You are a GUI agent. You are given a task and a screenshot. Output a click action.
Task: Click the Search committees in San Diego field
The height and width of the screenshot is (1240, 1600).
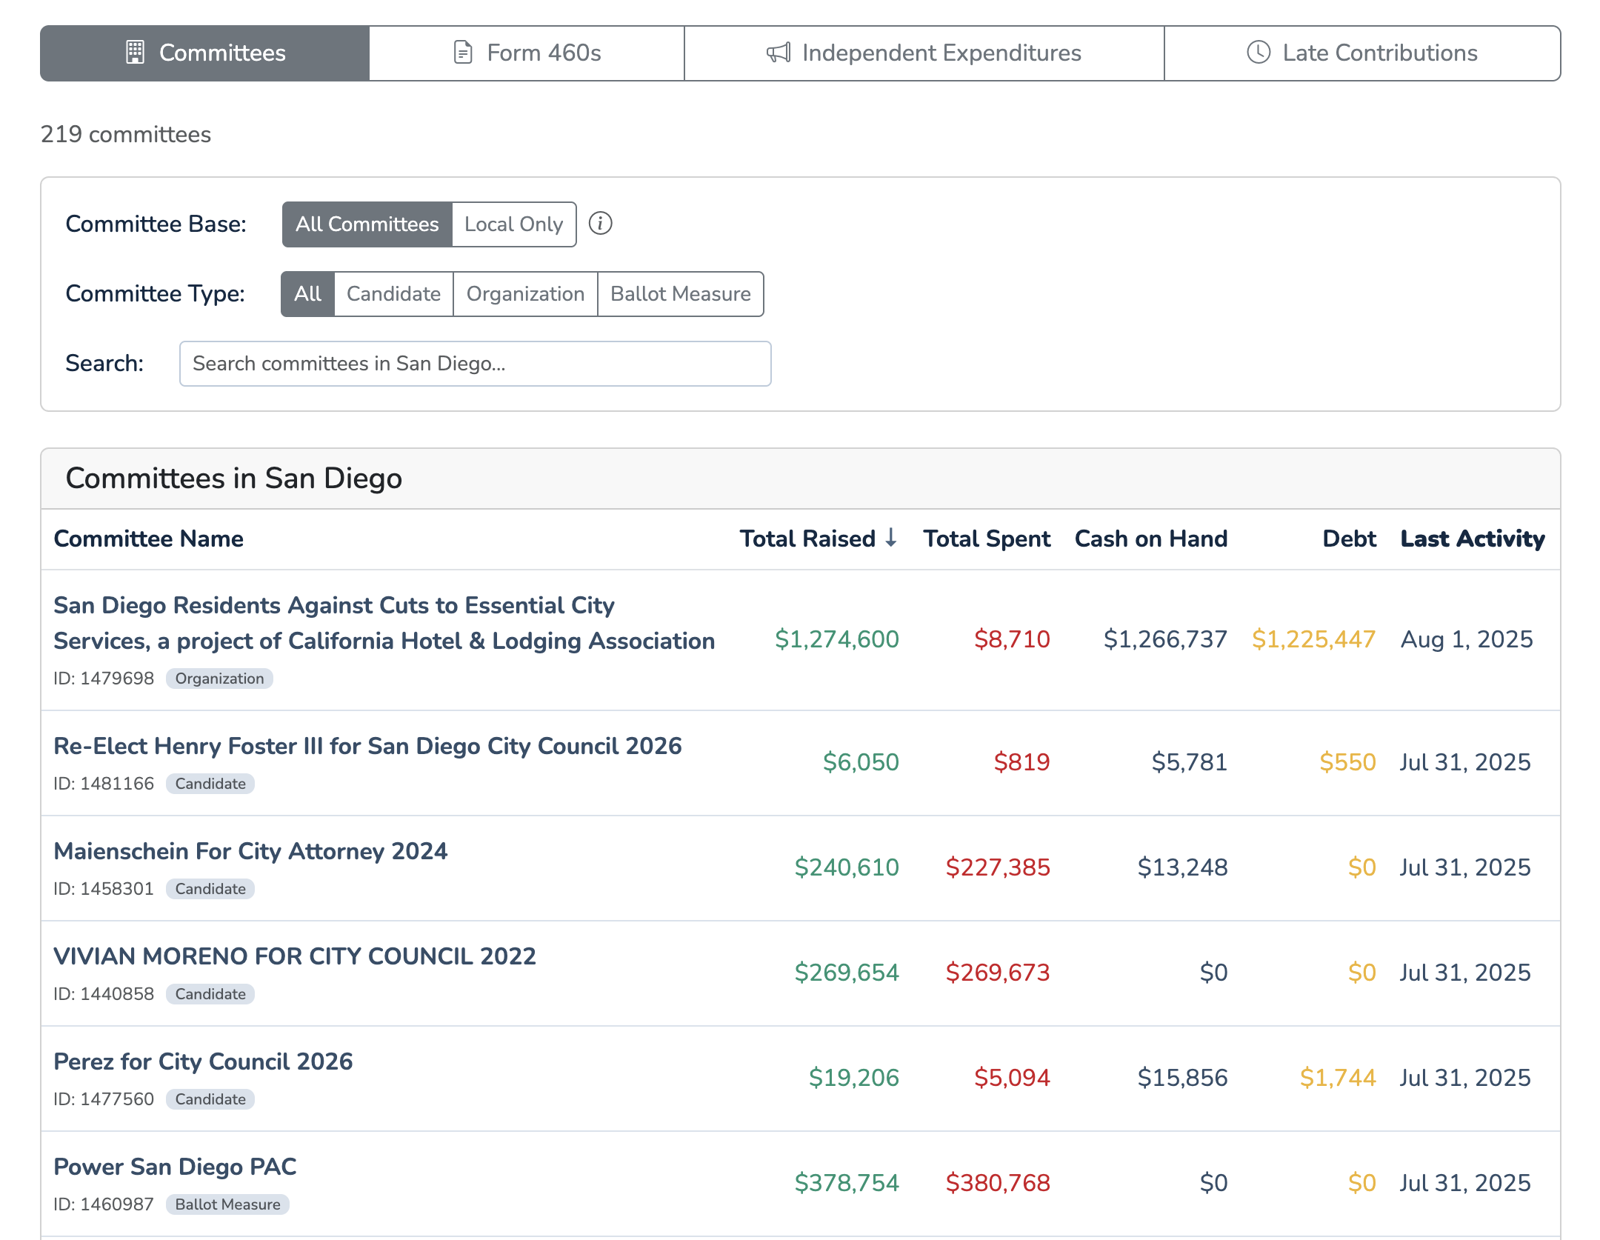point(475,364)
